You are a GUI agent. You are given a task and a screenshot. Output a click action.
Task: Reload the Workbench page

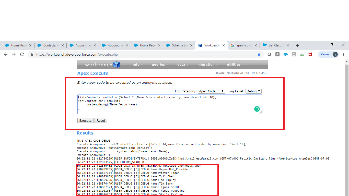pos(22,54)
